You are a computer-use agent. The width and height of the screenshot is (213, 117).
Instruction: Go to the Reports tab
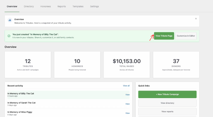tap(62, 6)
